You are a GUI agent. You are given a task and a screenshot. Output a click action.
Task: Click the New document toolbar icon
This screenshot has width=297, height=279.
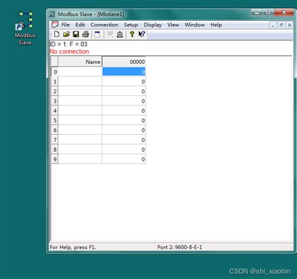(56, 34)
